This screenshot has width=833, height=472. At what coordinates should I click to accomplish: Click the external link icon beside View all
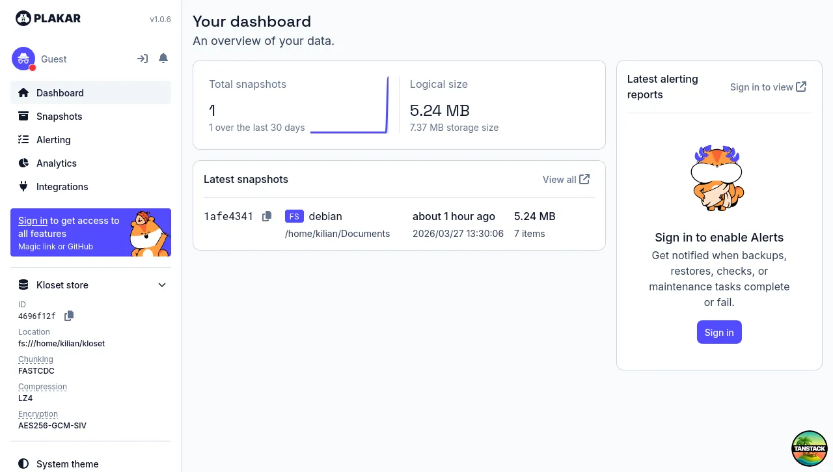click(584, 179)
